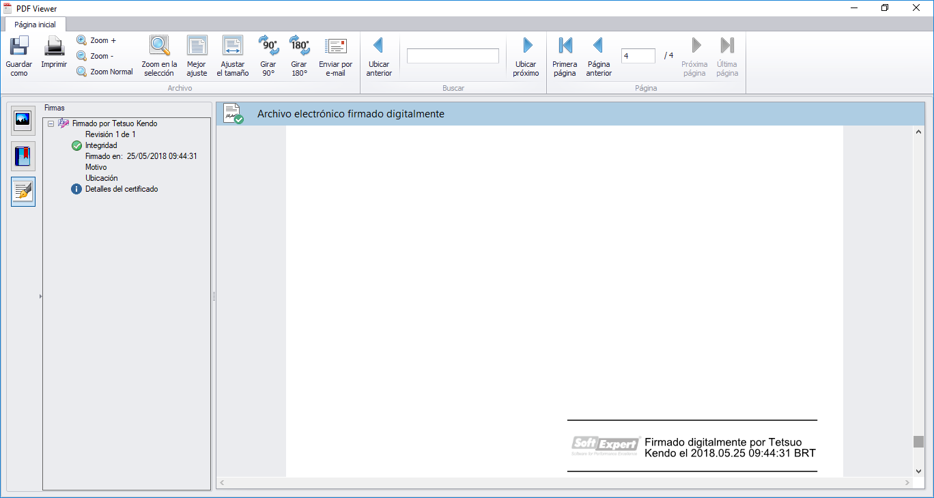Image resolution: width=934 pixels, height=498 pixels.
Task: Click the Firmado digitalmente por Tetsuo Kendo text
Action: (x=730, y=448)
